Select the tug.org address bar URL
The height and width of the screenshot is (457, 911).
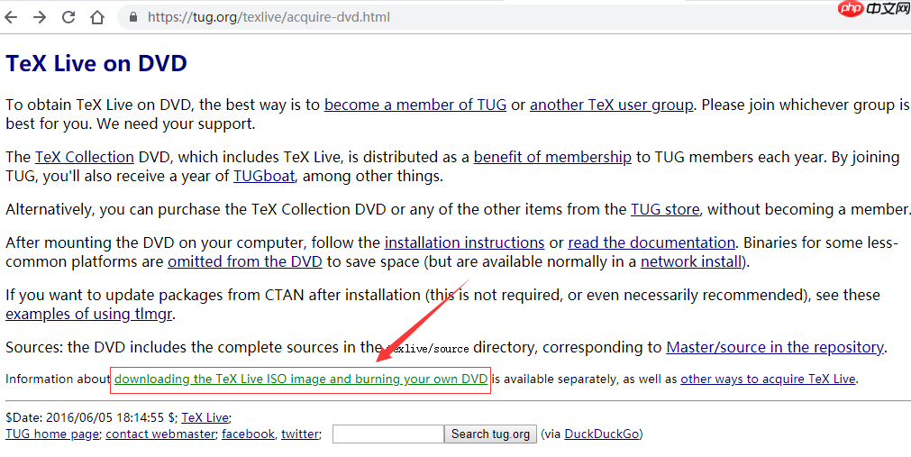269,17
